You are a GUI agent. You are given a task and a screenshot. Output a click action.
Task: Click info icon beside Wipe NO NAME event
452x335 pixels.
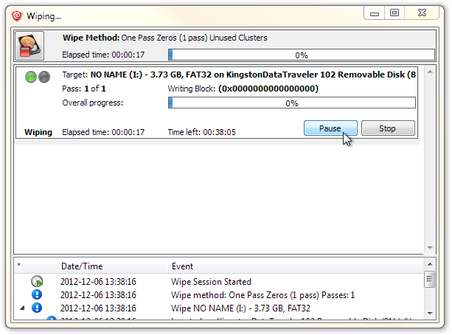pos(37,308)
